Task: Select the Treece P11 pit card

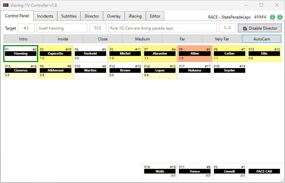Action: (x=195, y=171)
